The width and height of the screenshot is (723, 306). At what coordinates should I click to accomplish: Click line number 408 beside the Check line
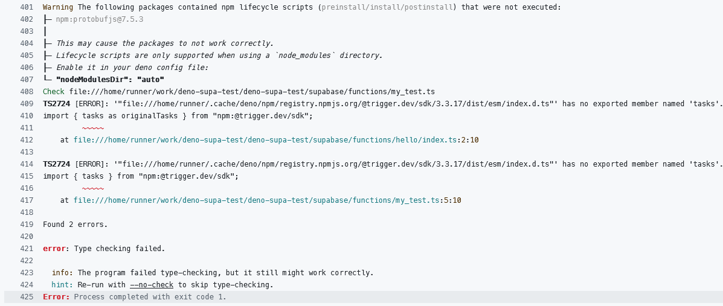[x=26, y=92]
